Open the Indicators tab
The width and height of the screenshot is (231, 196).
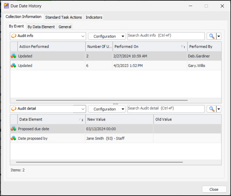click(94, 17)
